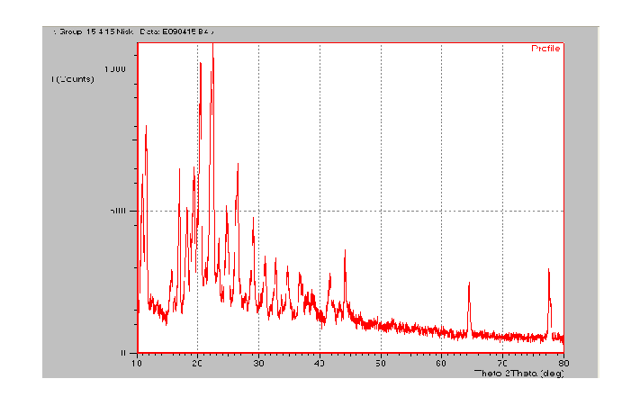622x406 pixels.
Task: Select the Group/Data header text at top
Action: coord(134,32)
